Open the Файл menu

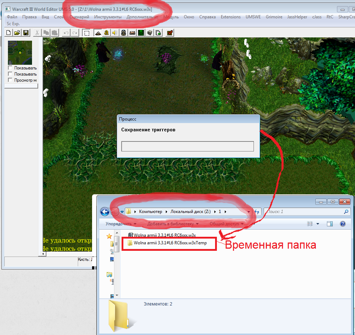point(12,17)
